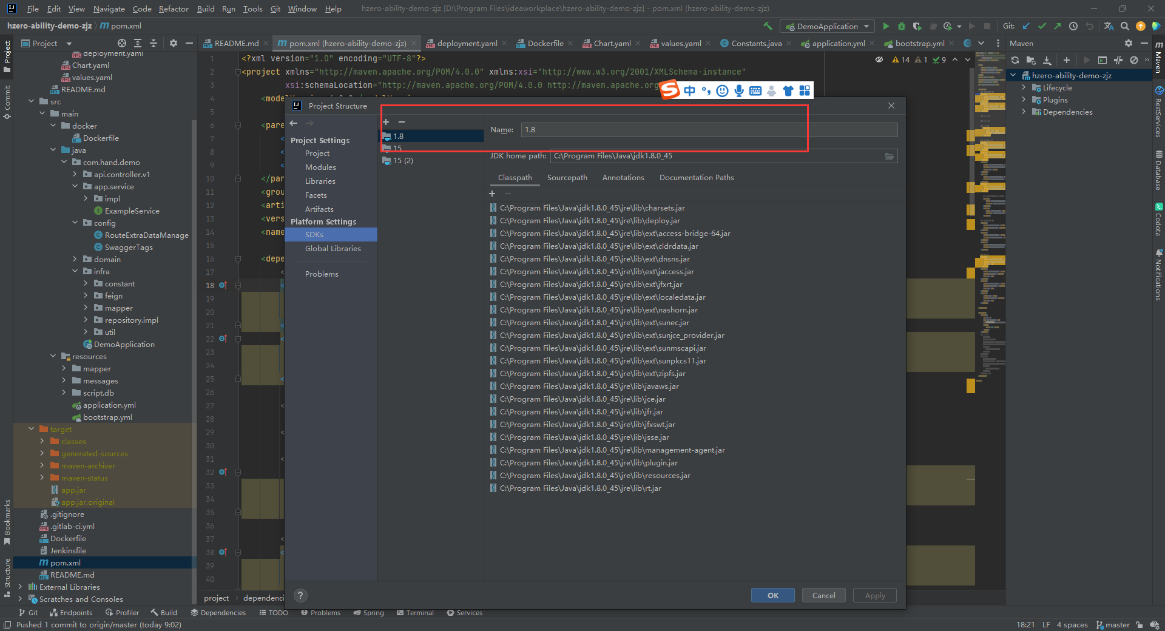Viewport: 1165px width, 631px height.
Task: Run with Coverage shield icon
Action: click(917, 26)
